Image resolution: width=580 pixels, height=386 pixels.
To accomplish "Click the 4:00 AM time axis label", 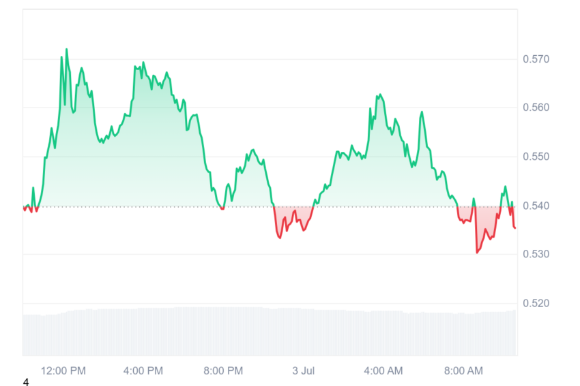I will pos(383,371).
